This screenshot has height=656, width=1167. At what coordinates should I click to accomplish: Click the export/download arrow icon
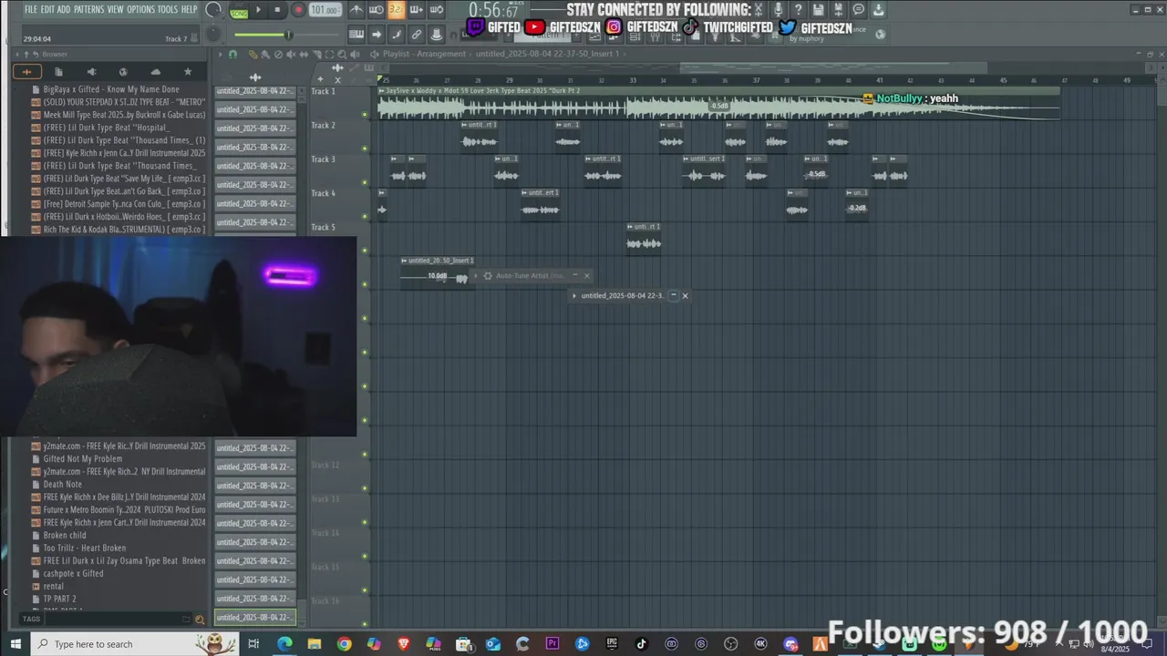pos(878,10)
